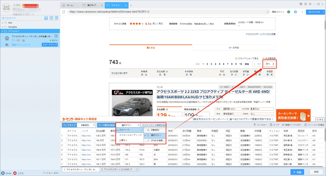This screenshot has height=176, width=326.
Task: Open the three-dot more menu
Action: point(302,12)
